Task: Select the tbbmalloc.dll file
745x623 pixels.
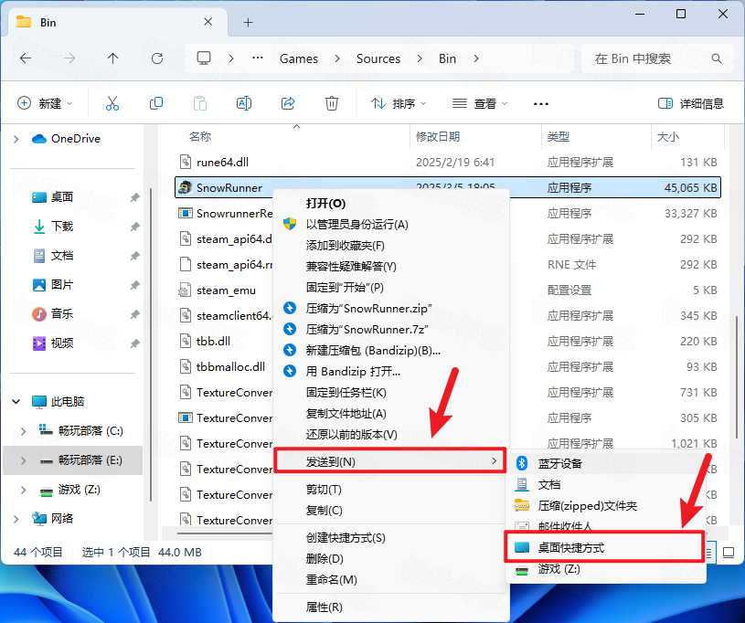Action: 230,366
